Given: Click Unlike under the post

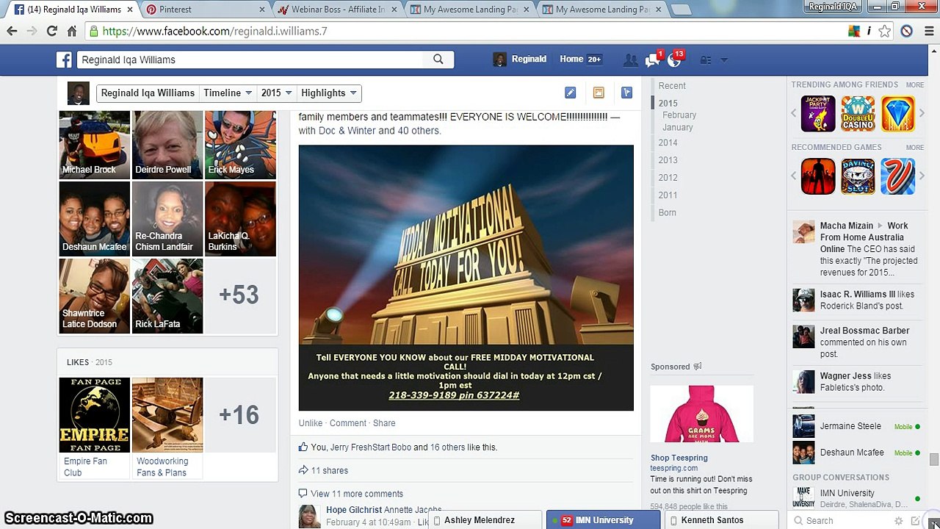Looking at the screenshot, I should coord(311,423).
